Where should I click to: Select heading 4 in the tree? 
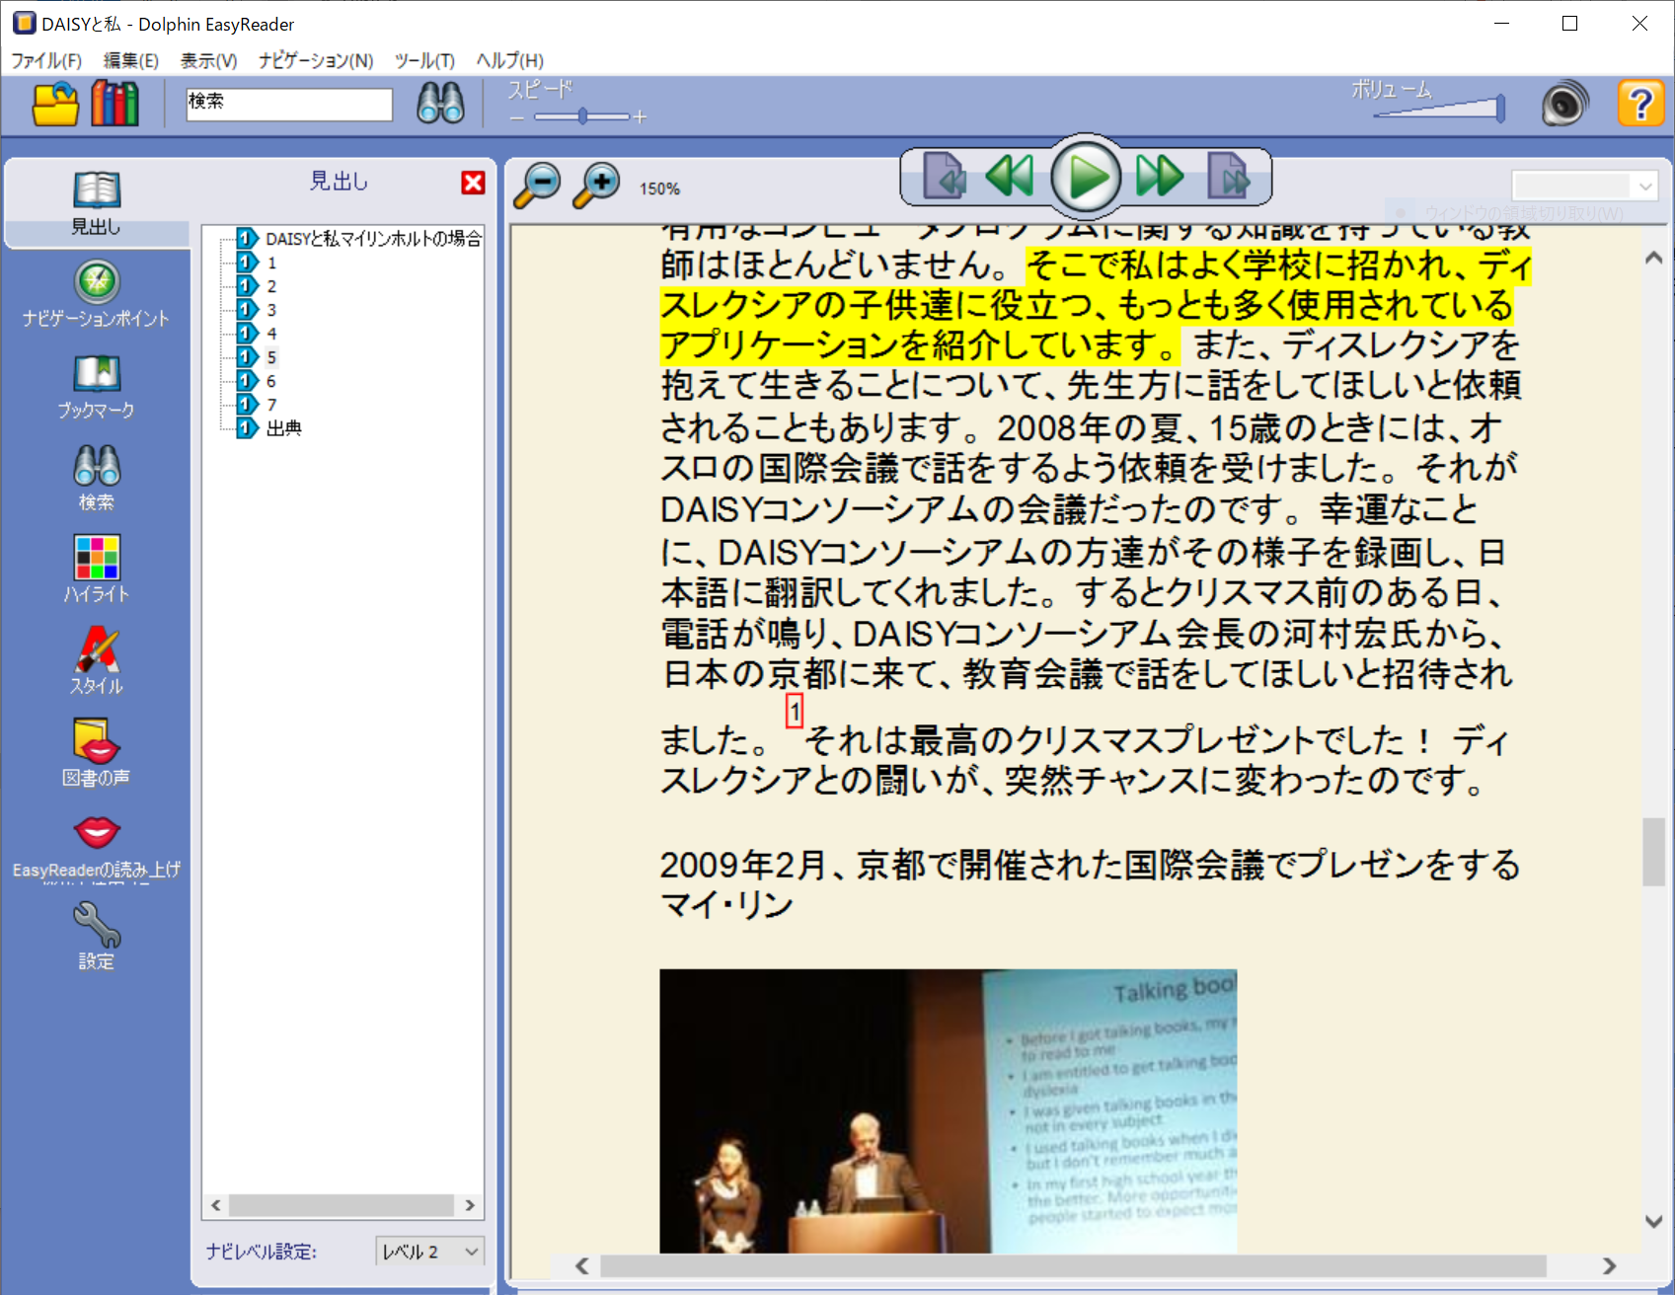click(x=271, y=334)
